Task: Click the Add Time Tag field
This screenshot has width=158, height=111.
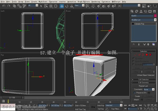Action: (x=80, y=109)
